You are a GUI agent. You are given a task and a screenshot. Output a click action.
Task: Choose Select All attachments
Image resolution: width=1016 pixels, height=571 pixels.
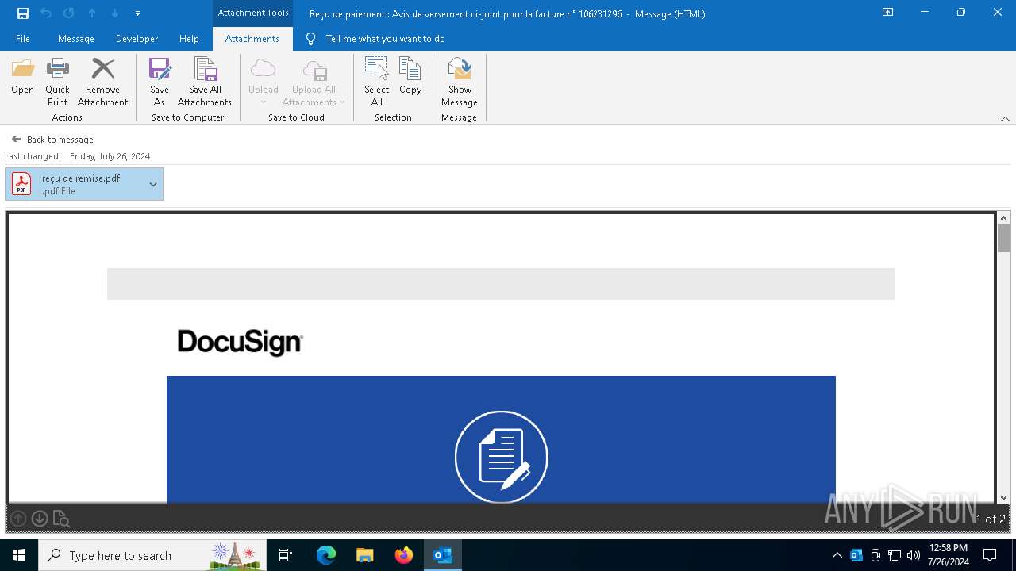[377, 82]
